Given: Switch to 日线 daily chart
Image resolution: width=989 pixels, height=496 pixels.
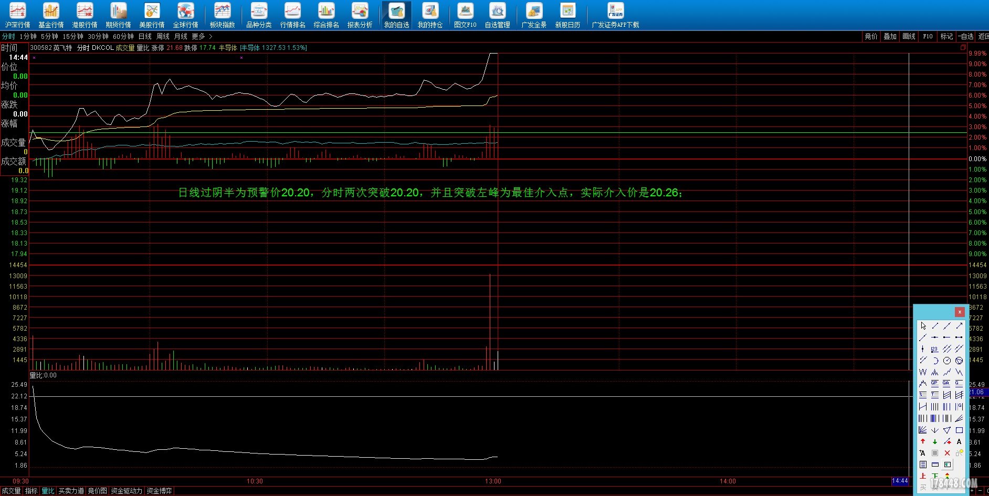Looking at the screenshot, I should tap(145, 36).
